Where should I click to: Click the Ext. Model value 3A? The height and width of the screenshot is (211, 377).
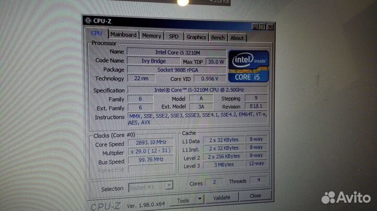(x=201, y=107)
